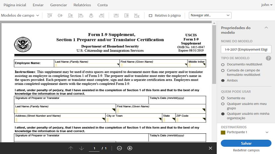Select Qualquer usuário em minha organização
The image size is (275, 154).
pyautogui.click(x=223, y=114)
